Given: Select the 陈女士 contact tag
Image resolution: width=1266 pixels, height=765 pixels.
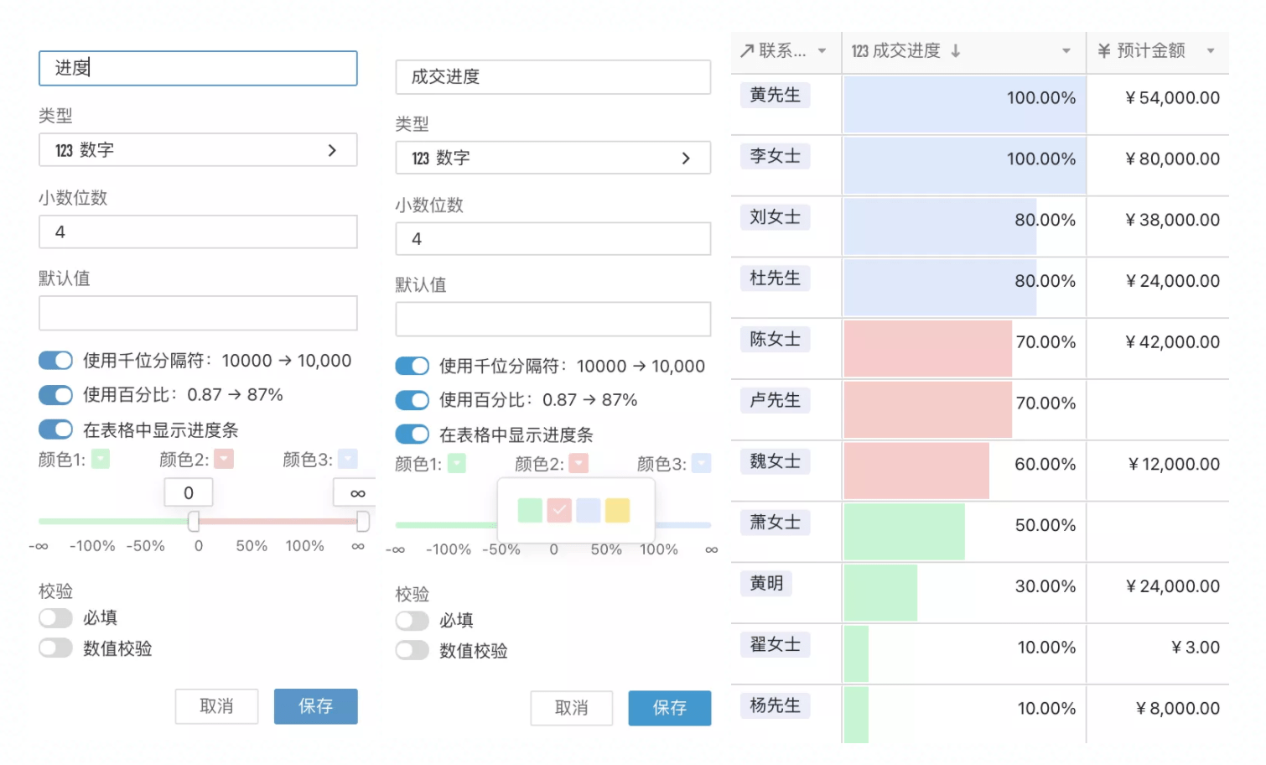Looking at the screenshot, I should click(x=776, y=340).
